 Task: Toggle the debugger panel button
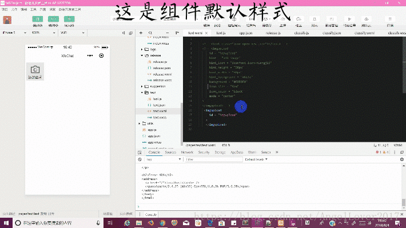69,19
